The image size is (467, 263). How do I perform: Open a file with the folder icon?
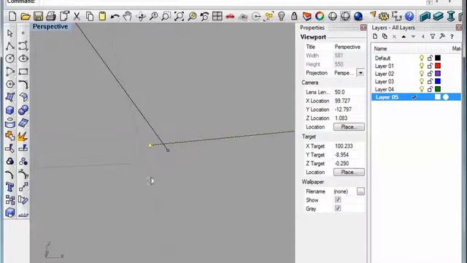[x=26, y=16]
